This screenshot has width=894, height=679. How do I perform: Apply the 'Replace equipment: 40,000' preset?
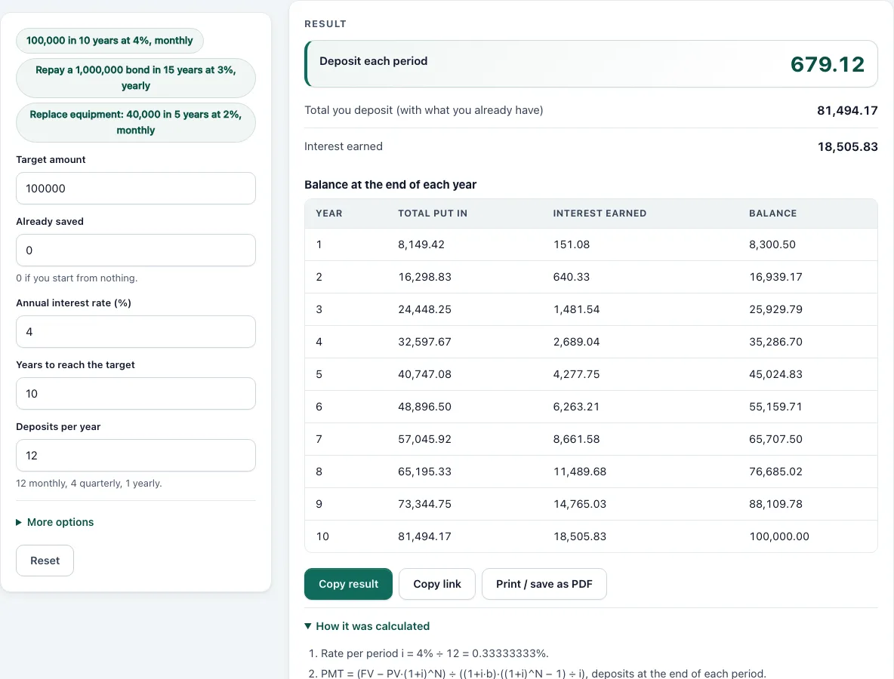(x=136, y=122)
